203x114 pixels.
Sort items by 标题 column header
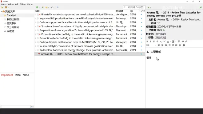[37, 11]
